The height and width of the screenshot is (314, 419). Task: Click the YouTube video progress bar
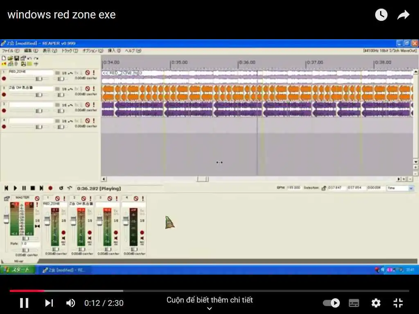(209, 291)
